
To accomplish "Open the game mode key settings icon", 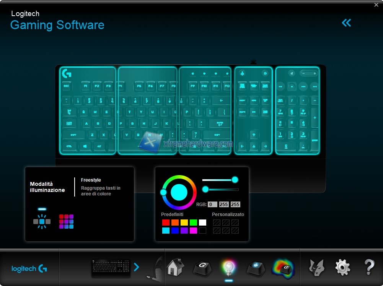I will 255,267.
